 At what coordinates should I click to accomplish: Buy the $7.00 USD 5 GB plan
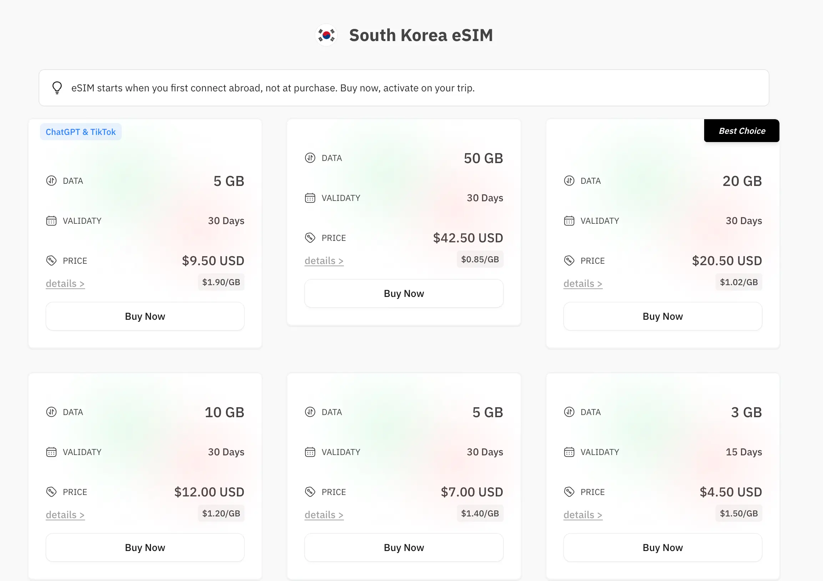404,547
